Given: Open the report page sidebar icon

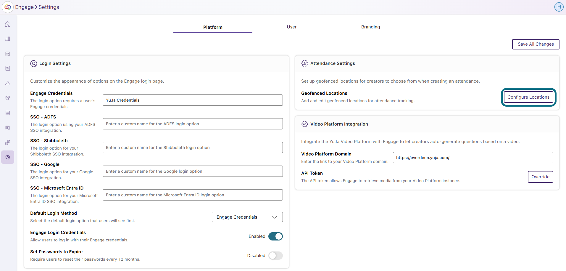Looking at the screenshot, I should [x=8, y=68].
